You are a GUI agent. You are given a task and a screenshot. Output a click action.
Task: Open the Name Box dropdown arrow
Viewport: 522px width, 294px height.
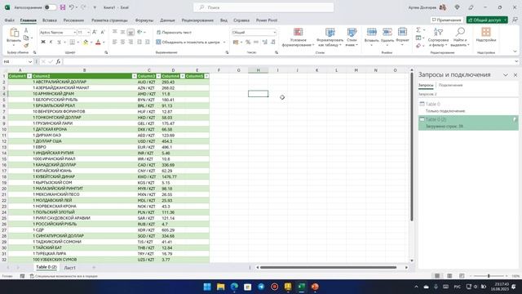(x=30, y=62)
